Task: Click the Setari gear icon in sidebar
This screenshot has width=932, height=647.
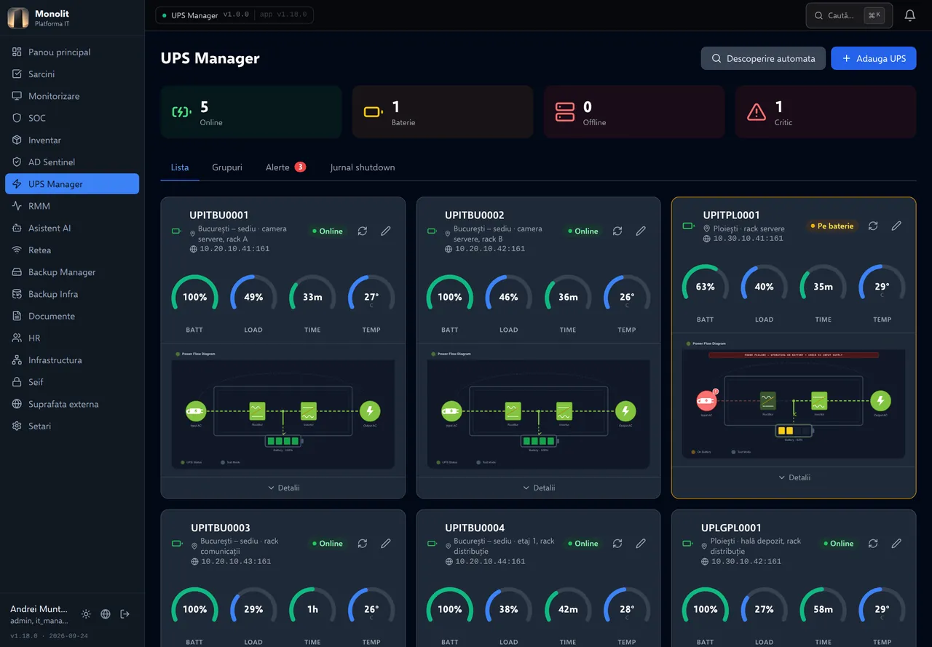Action: [x=17, y=426]
